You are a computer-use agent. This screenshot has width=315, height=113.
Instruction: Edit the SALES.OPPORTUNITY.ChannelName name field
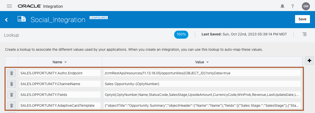point(60,84)
